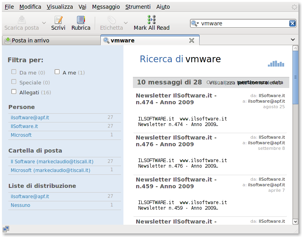Image resolution: width=302 pixels, height=237 pixels.
Task: Open the Rubrica address book
Action: pos(81,23)
